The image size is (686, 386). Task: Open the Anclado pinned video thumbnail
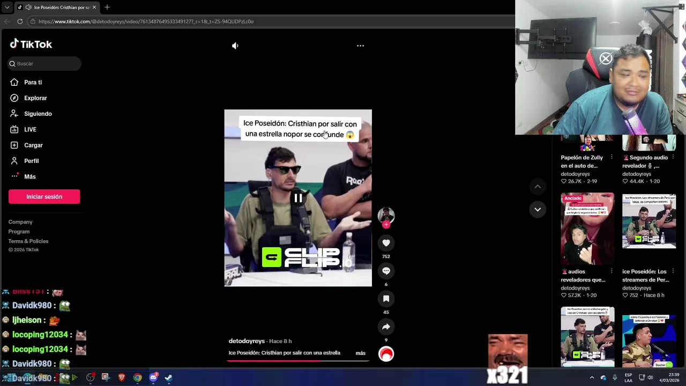pos(587,229)
